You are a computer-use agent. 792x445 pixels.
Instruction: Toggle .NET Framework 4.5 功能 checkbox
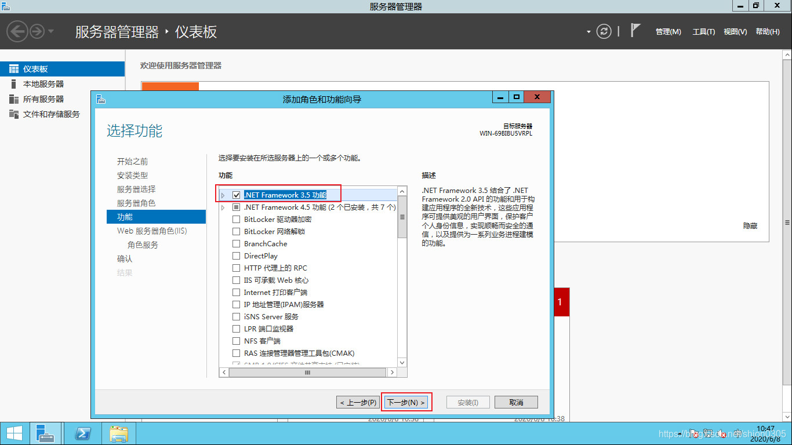(236, 207)
